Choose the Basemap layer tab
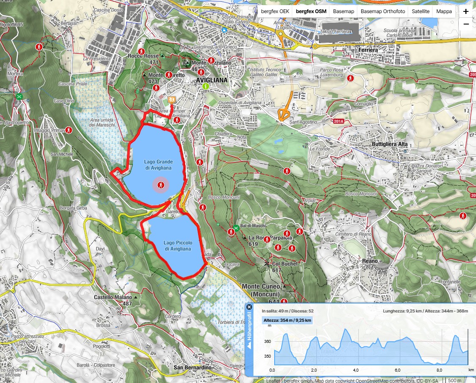Screen dimensions: 476x383 point(343,11)
